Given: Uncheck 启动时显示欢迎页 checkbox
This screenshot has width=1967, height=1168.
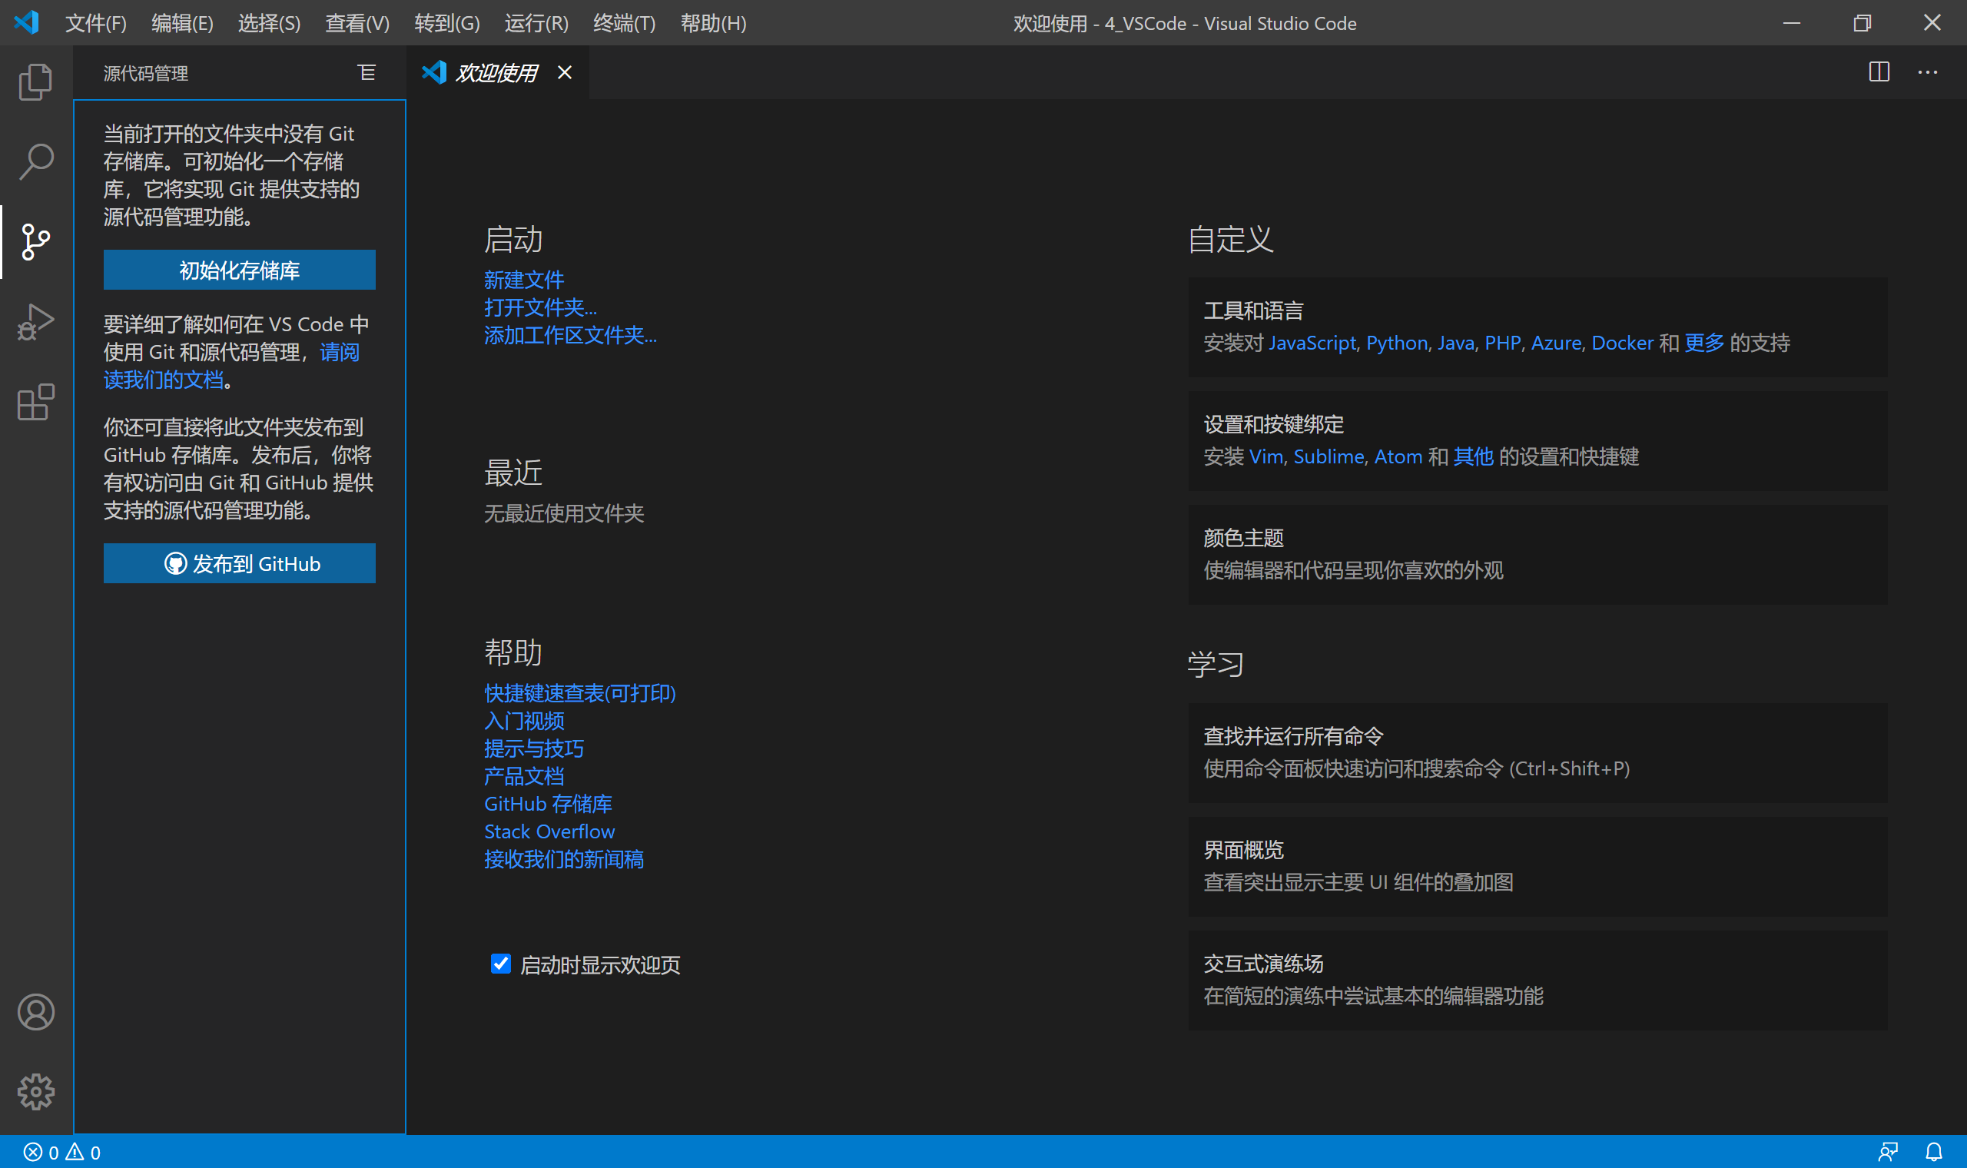Looking at the screenshot, I should [500, 964].
